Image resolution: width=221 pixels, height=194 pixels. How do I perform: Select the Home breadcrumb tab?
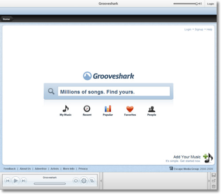pyautogui.click(x=7, y=19)
